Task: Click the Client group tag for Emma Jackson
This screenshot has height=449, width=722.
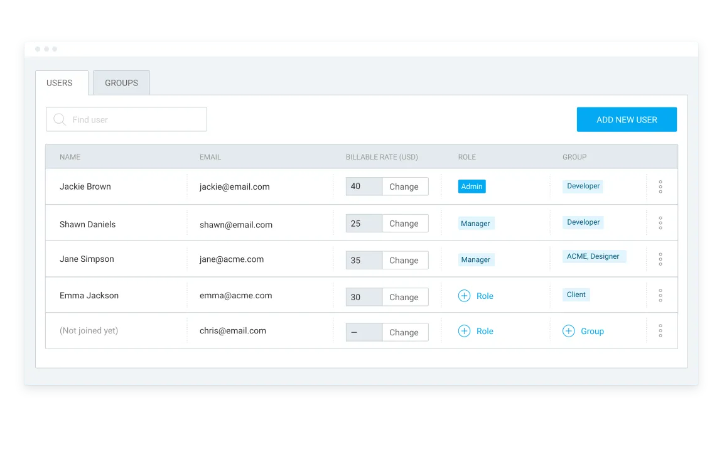Action: click(x=576, y=295)
